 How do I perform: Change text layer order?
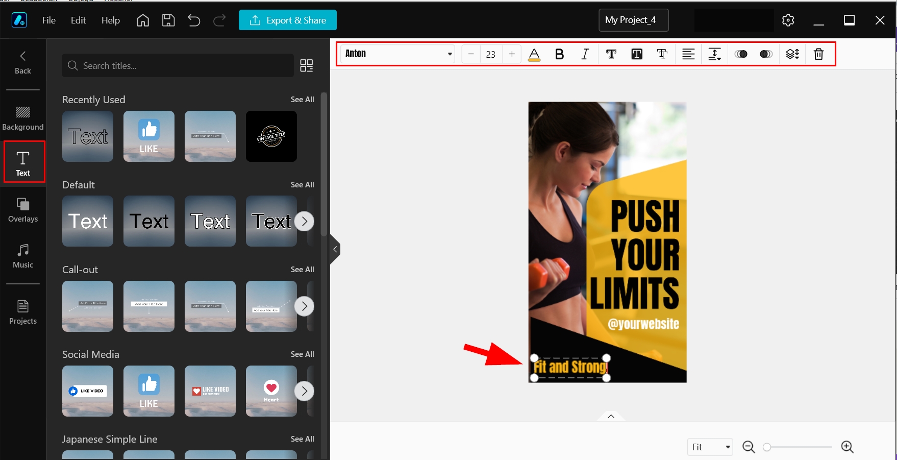tap(792, 54)
